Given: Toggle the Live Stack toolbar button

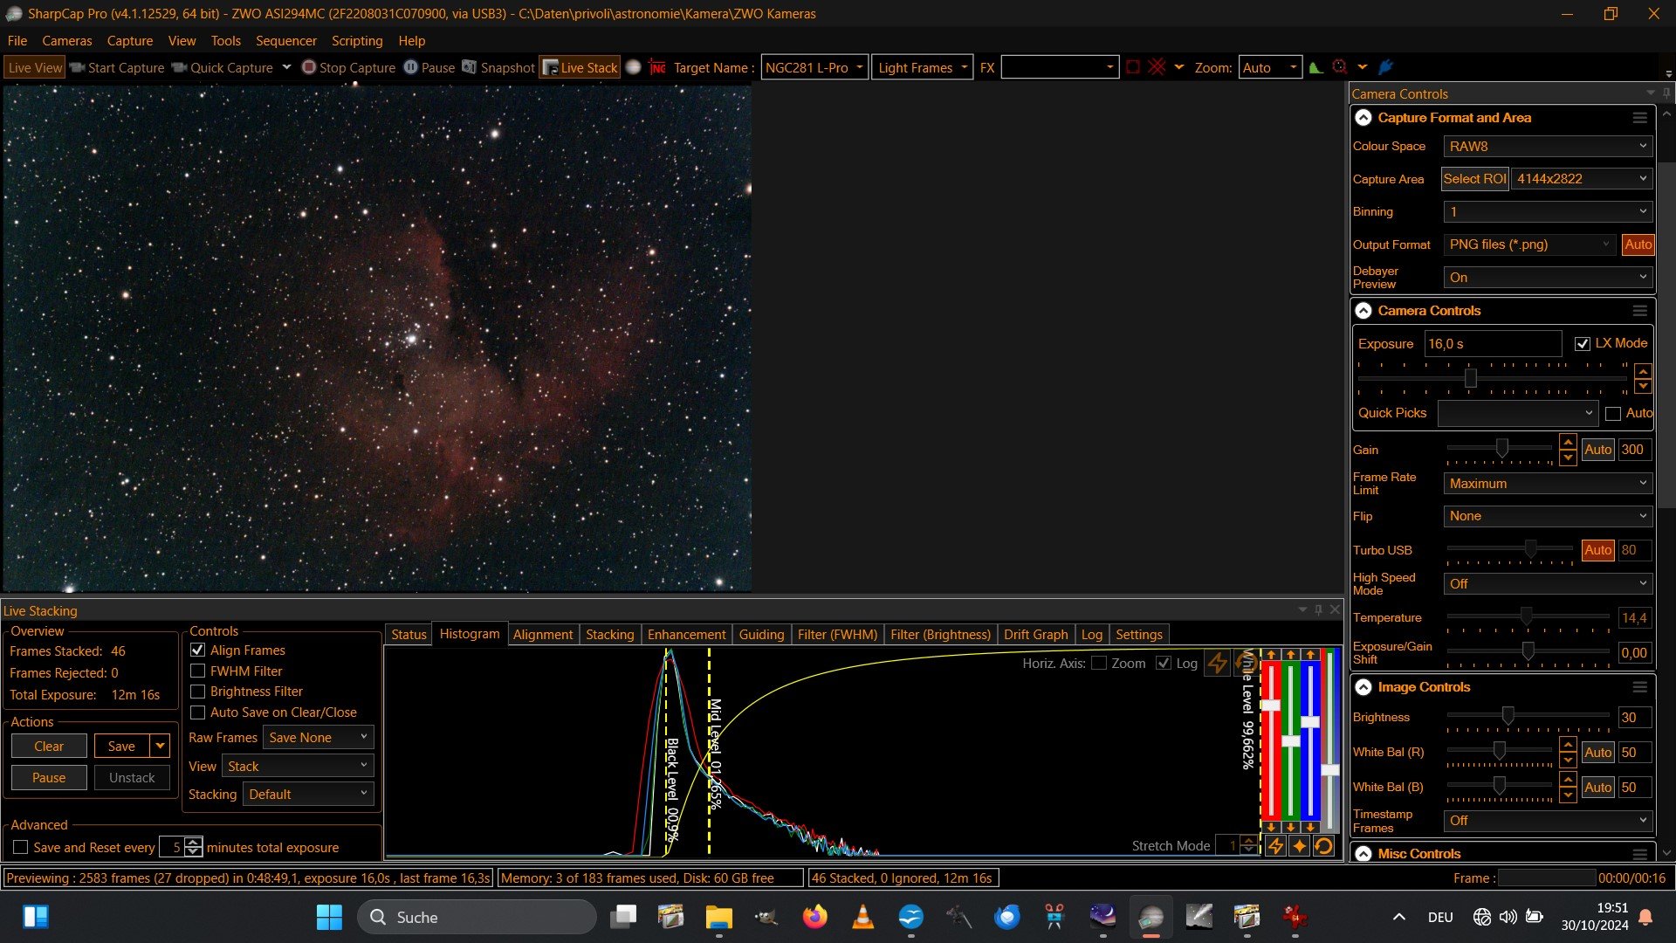Looking at the screenshot, I should pyautogui.click(x=580, y=67).
